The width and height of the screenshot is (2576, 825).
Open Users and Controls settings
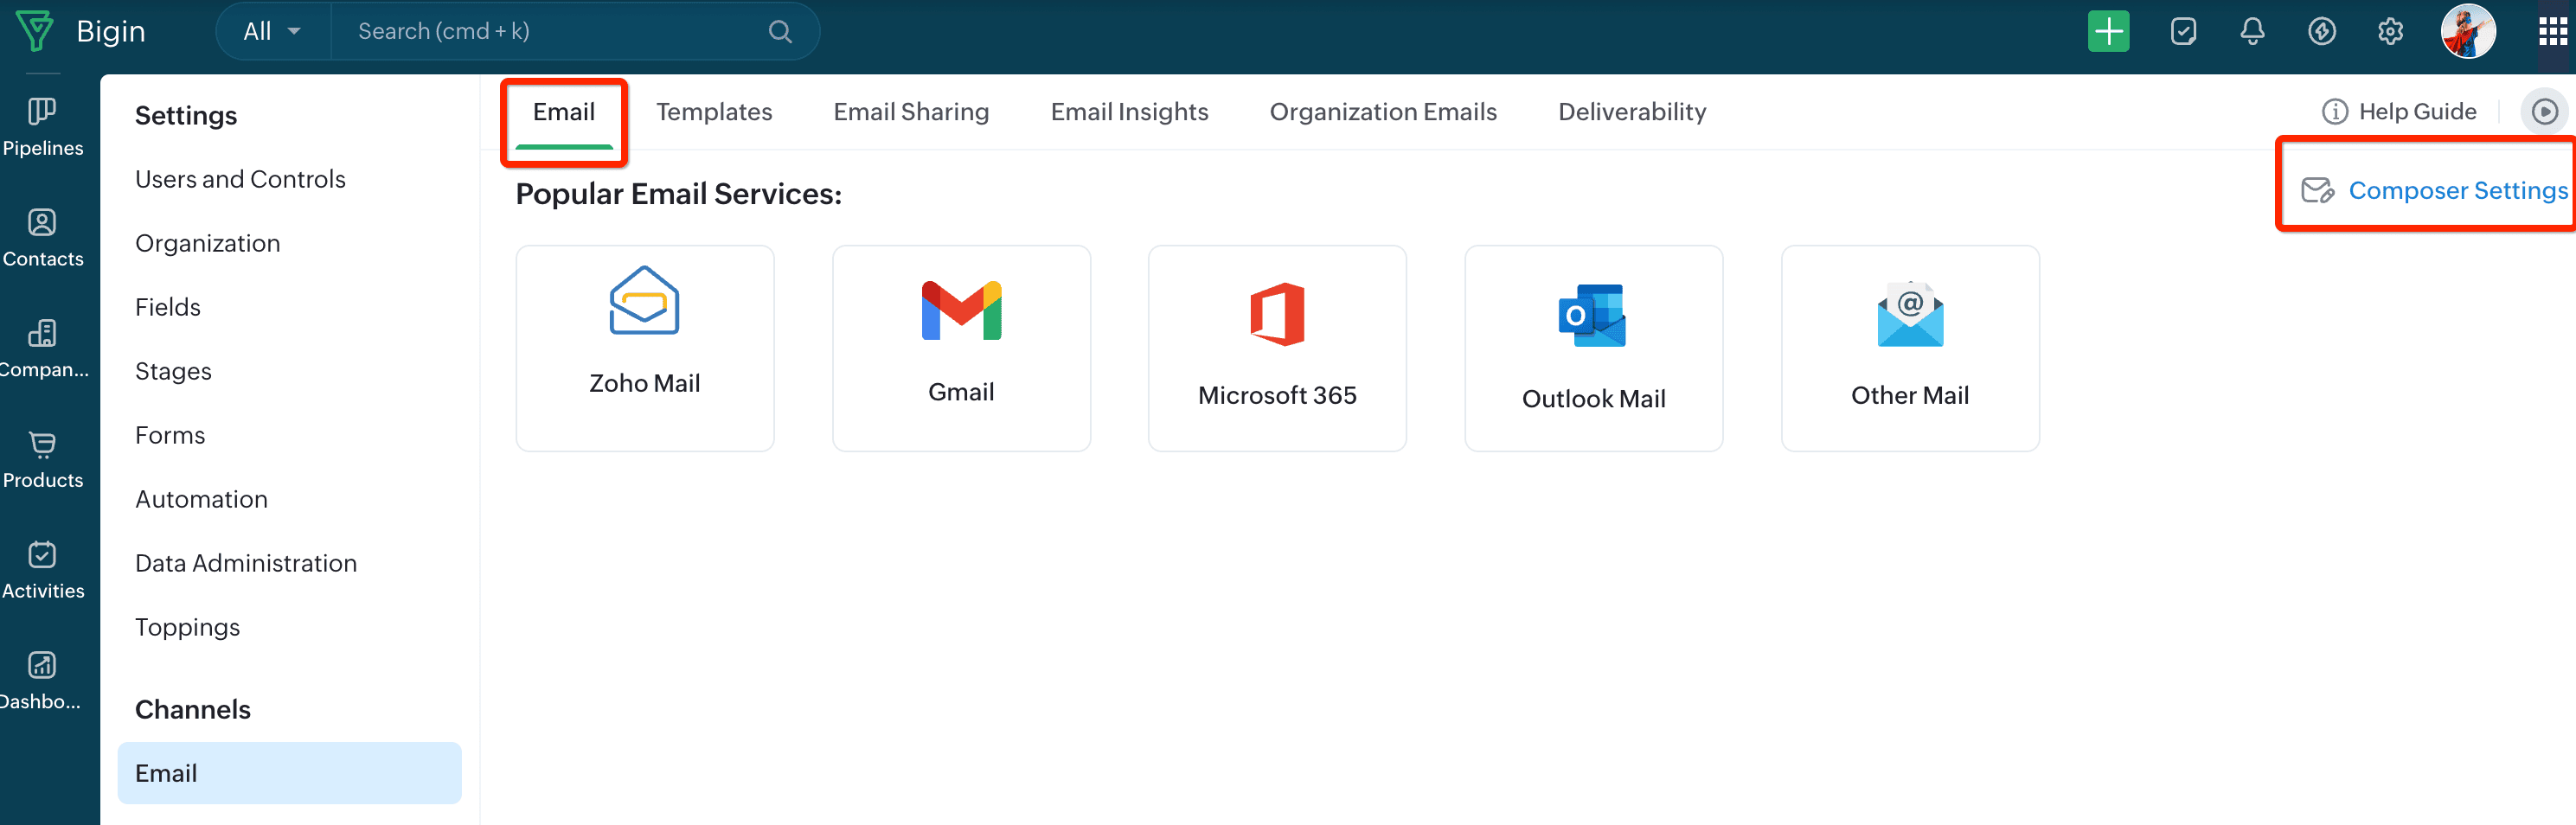tap(240, 179)
